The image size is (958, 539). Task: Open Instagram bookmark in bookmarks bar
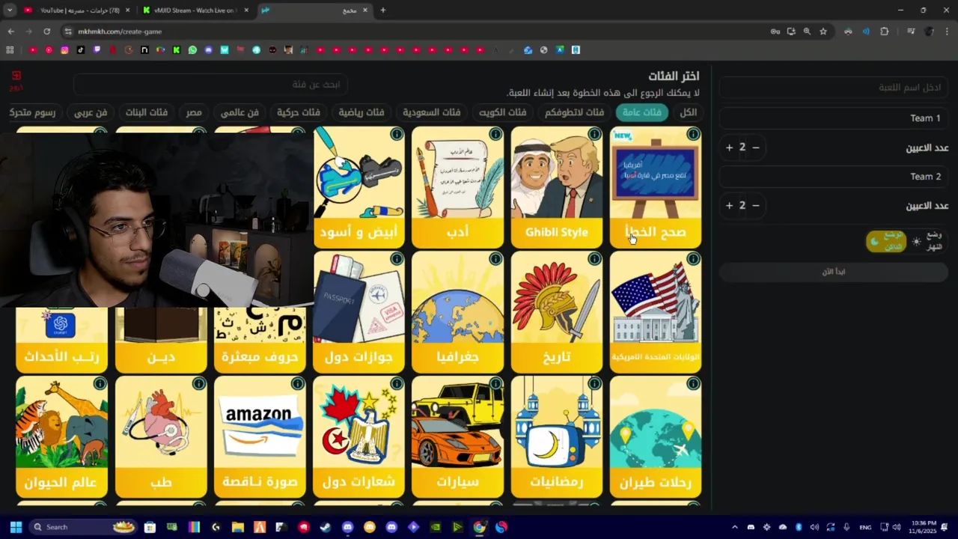click(x=65, y=50)
